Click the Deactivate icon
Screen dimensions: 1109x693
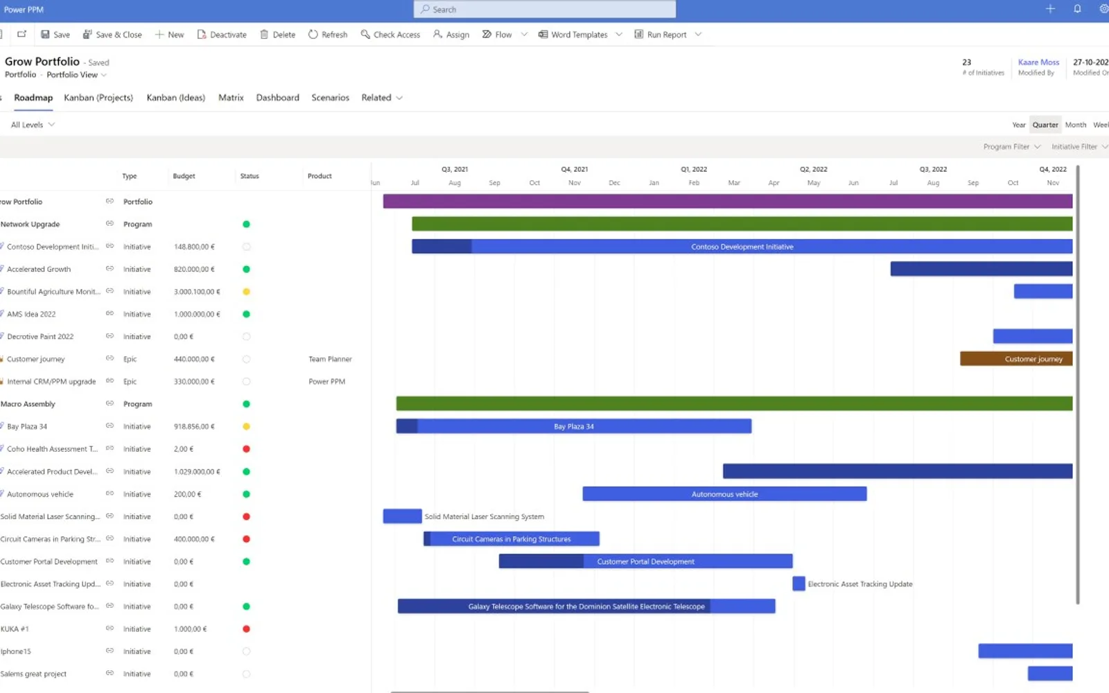coord(202,35)
